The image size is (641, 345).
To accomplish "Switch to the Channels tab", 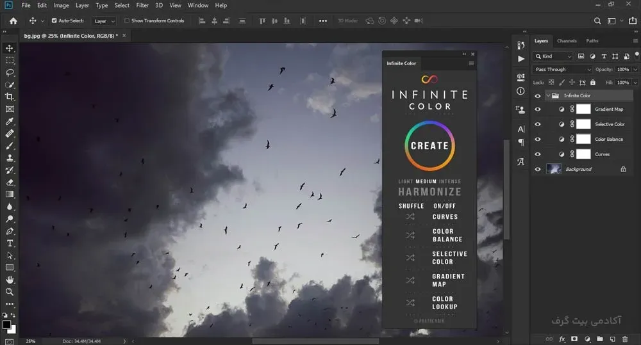I will tap(567, 41).
